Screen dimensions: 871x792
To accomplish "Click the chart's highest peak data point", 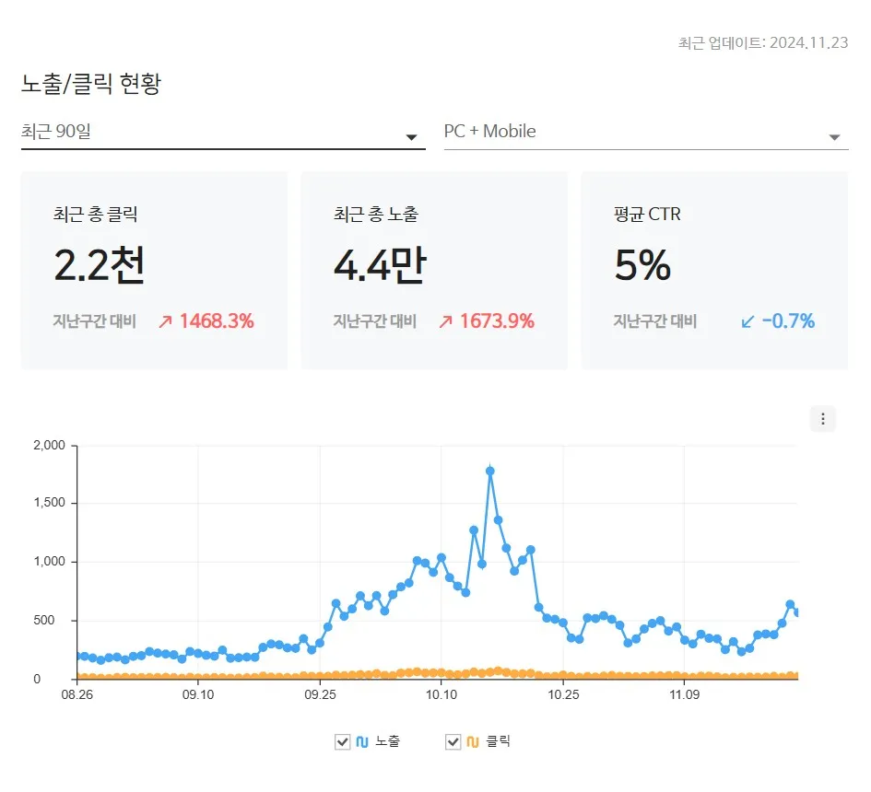I will [490, 470].
